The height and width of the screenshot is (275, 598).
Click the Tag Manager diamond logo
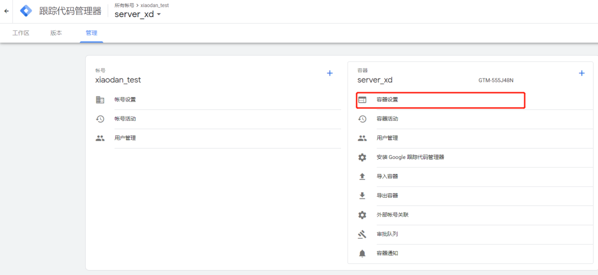(x=26, y=11)
